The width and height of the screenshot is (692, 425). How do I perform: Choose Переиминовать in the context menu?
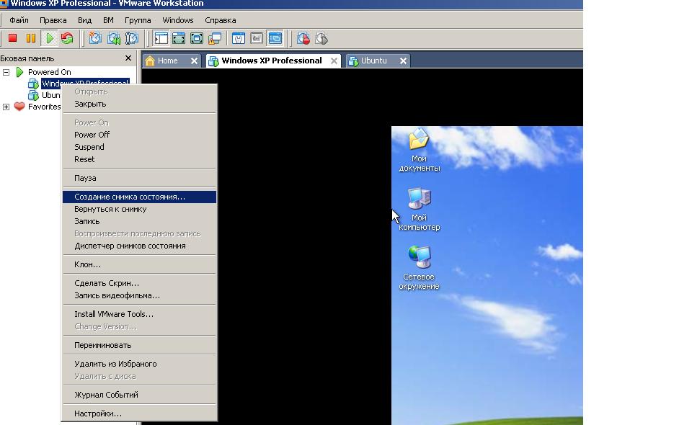139,345
